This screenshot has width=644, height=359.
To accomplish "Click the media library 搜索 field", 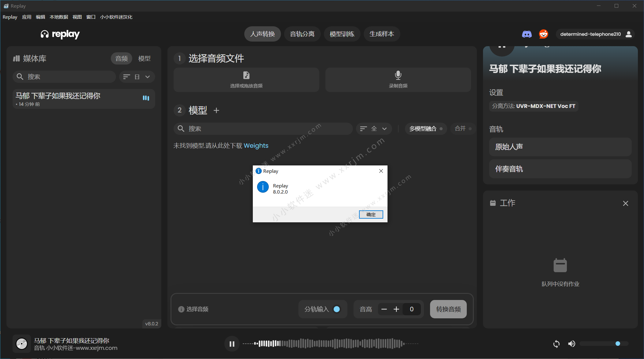I will pos(64,77).
